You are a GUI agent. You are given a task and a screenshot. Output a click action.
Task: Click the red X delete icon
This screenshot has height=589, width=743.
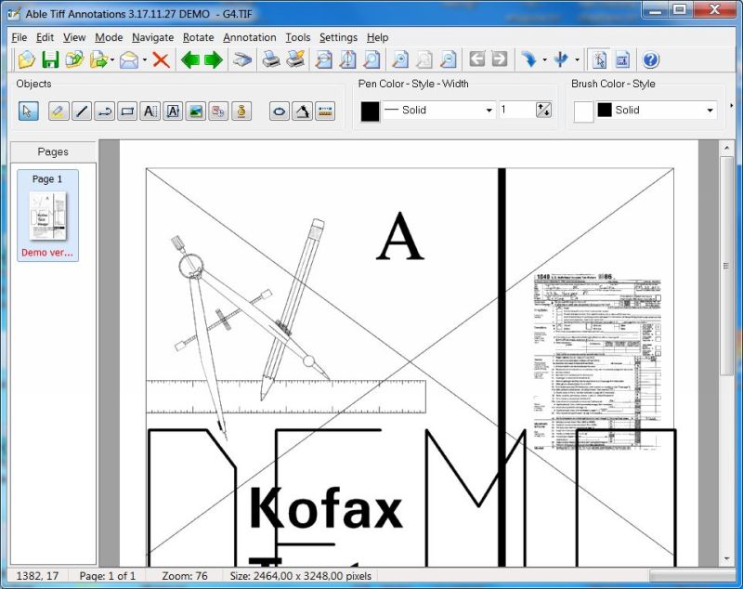click(161, 60)
